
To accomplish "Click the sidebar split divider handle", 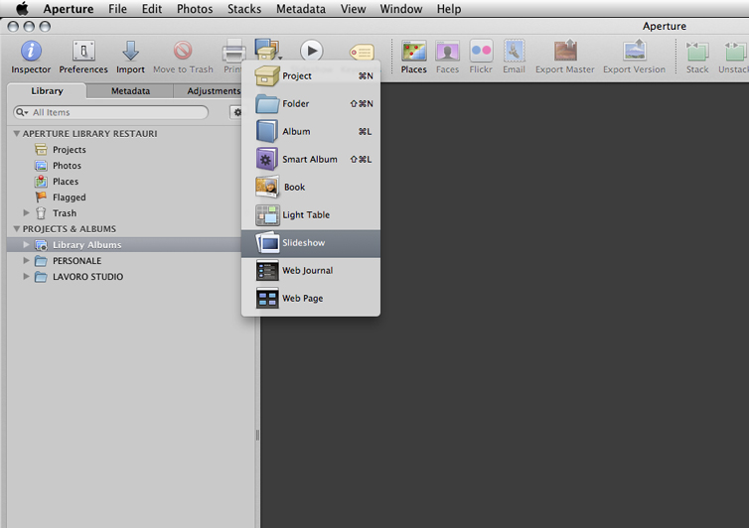I will point(257,435).
